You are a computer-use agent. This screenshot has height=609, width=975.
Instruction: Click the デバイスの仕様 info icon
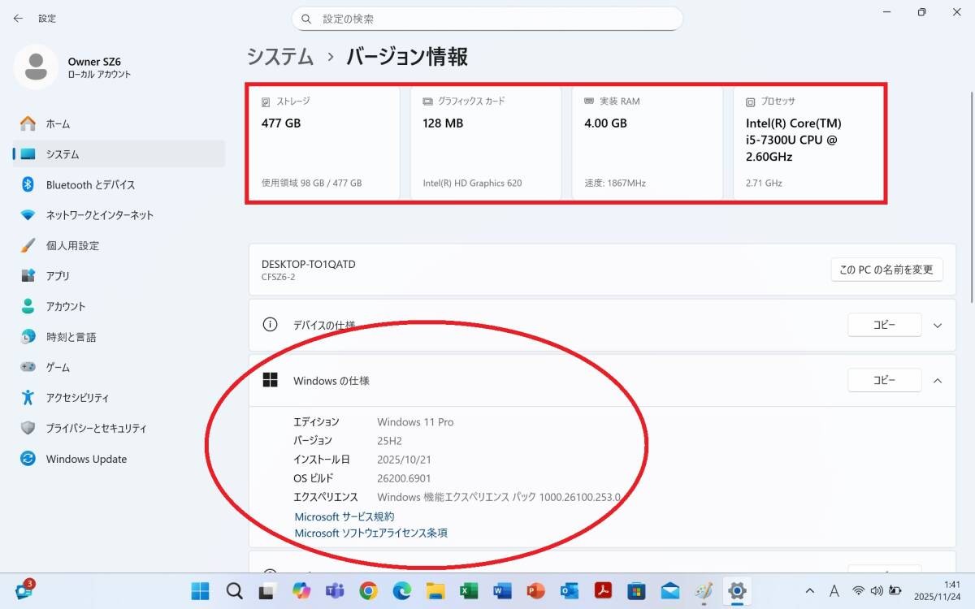click(271, 325)
